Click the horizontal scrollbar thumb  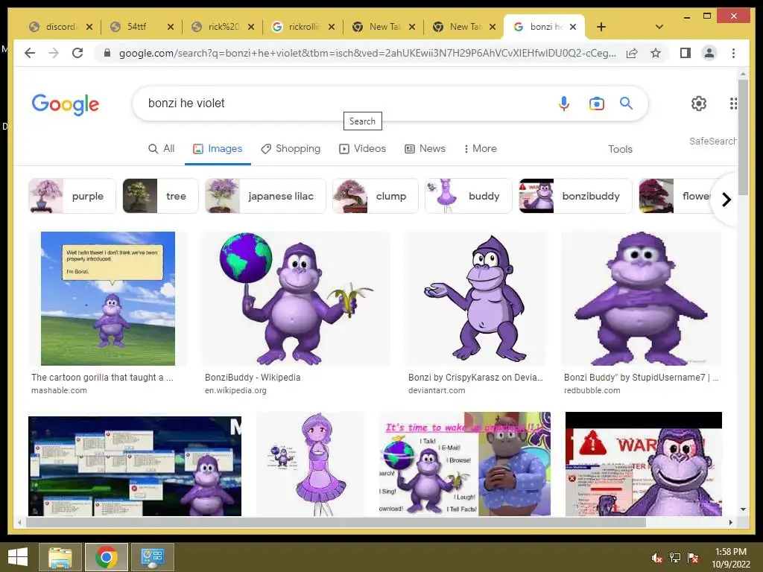336,522
